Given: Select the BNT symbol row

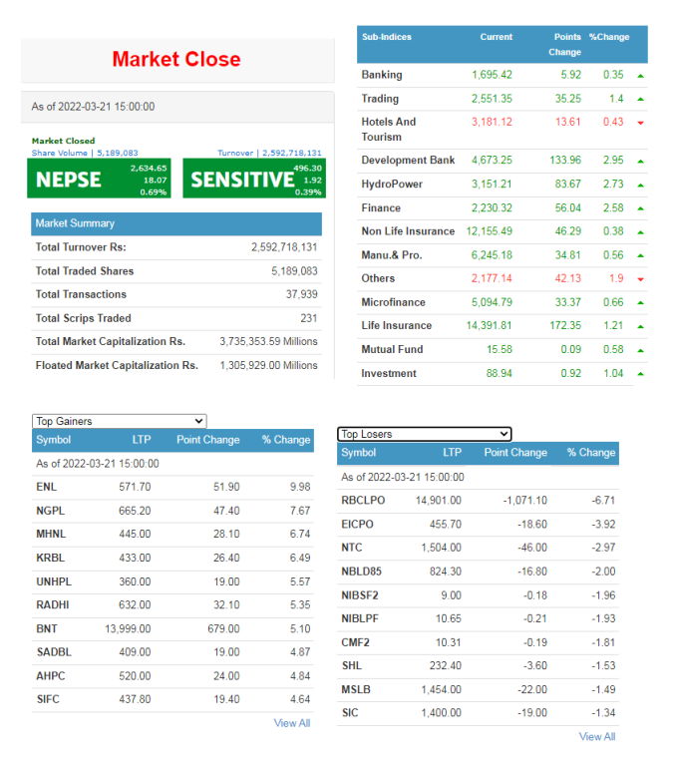Looking at the screenshot, I should [172, 628].
